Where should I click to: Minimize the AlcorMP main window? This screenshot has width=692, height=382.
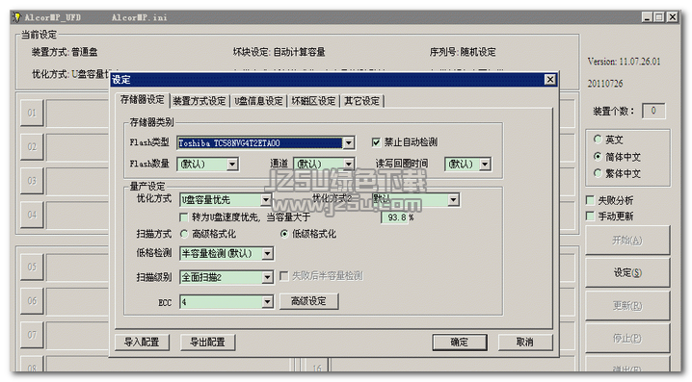(647, 17)
